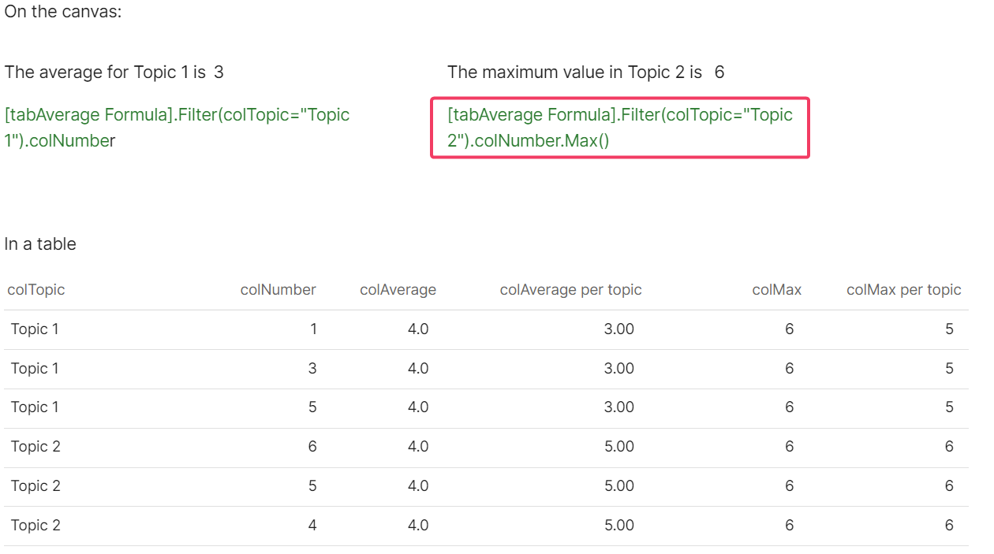994x554 pixels.
Task: Select first row's Topic 1 cell
Action: tap(35, 329)
